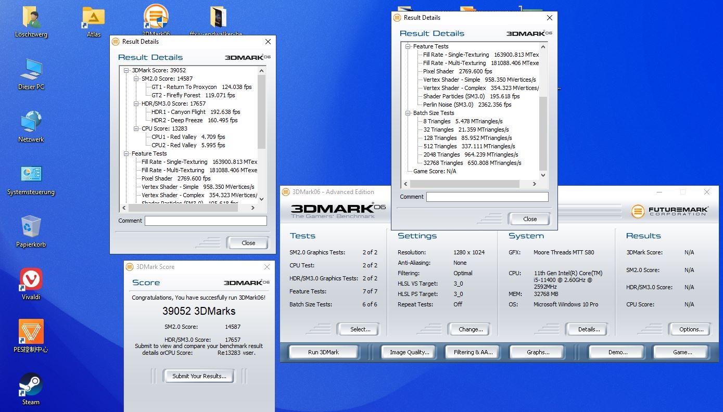The height and width of the screenshot is (412, 723).
Task: Select Shader Particles (SM3.0) in right window
Action: click(x=472, y=96)
